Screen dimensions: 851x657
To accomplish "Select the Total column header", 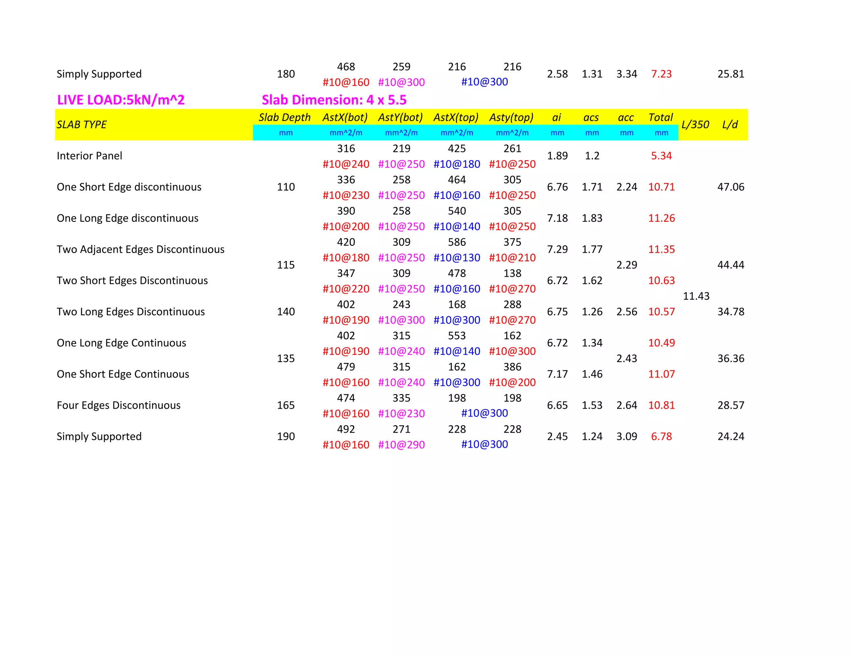I will click(661, 118).
